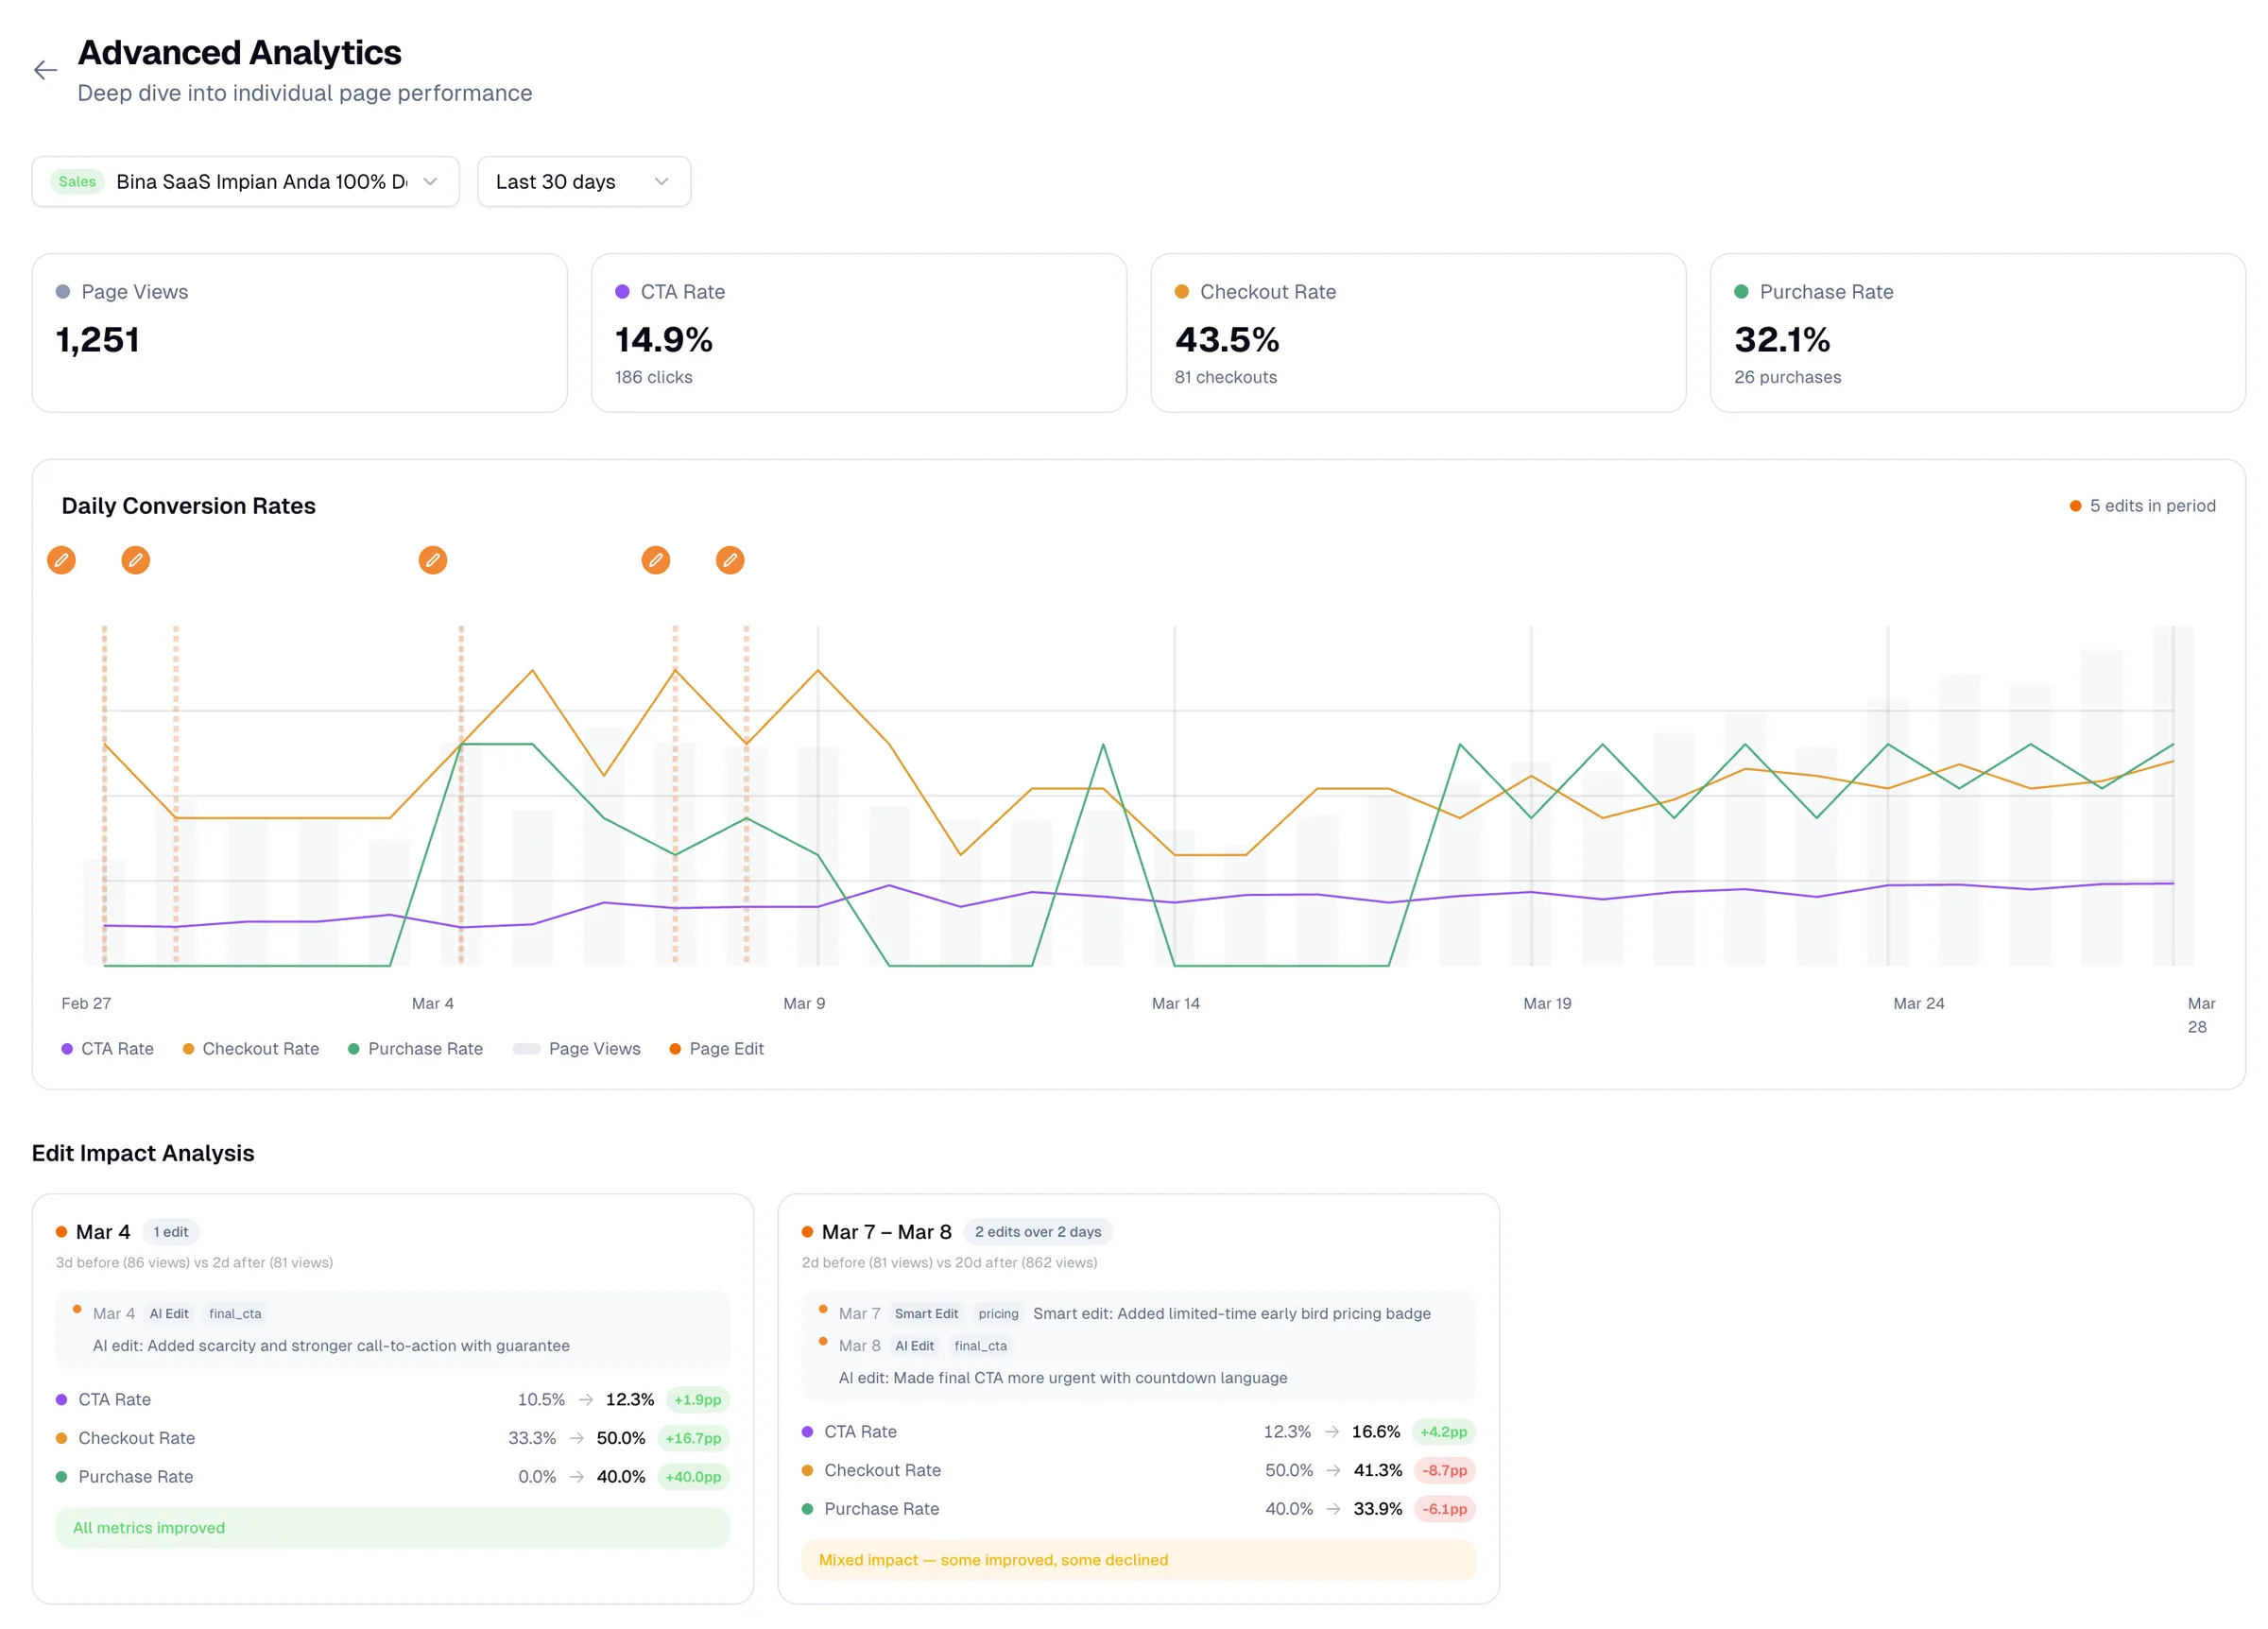Click the 'All metrics improved' status banner
Image resolution: width=2268 pixels, height=1629 pixels.
click(x=392, y=1527)
